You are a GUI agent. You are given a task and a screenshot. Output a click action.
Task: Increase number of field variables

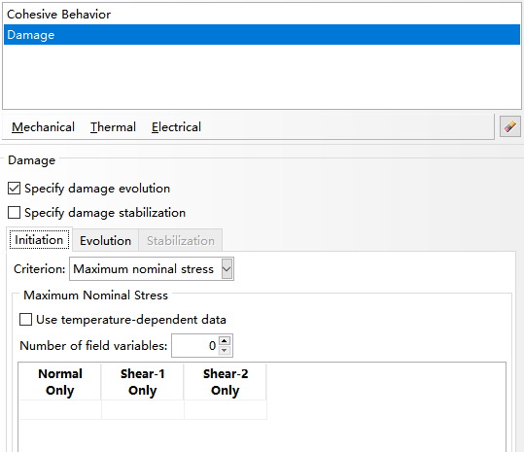(225, 341)
